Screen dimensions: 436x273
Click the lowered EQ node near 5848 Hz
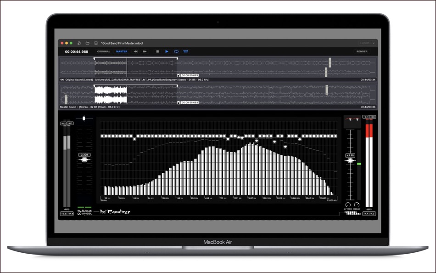300,139
